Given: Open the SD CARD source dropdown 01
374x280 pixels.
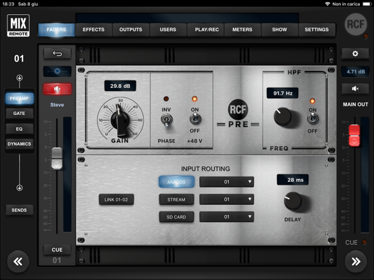Looking at the screenshot, I should [226, 216].
